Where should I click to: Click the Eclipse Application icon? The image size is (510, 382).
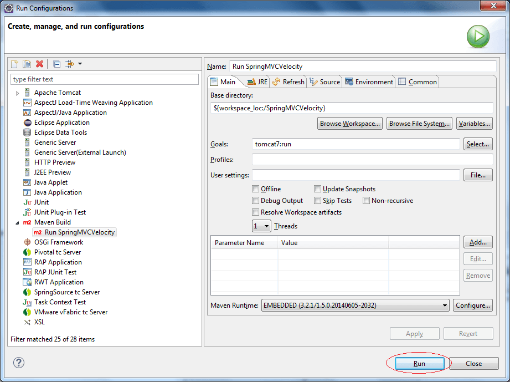[x=27, y=123]
